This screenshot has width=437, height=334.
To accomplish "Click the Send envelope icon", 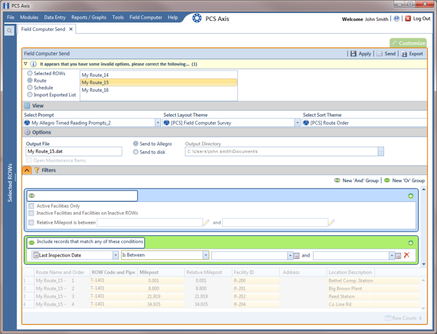I will coord(379,54).
